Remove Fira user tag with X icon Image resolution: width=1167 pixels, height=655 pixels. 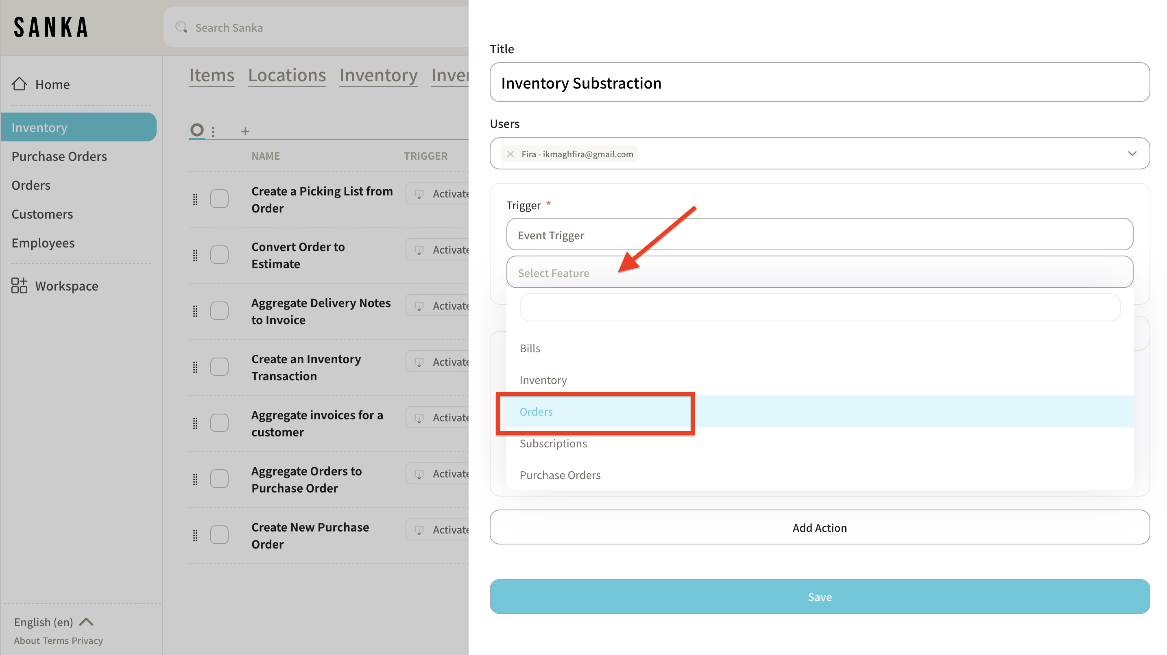click(510, 154)
